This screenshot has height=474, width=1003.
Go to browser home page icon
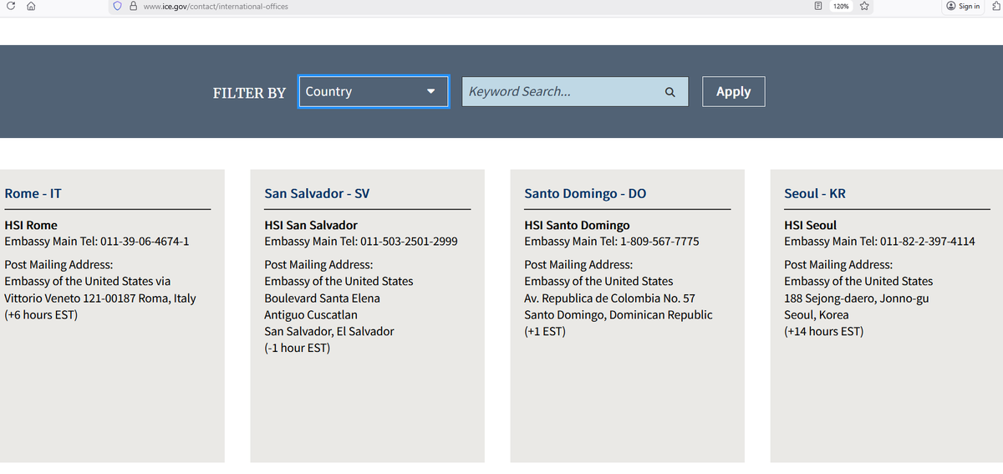[30, 6]
